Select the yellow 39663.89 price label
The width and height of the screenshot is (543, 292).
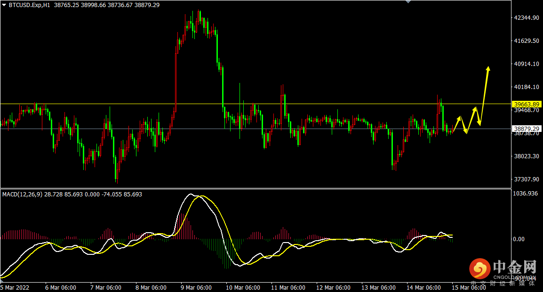click(x=527, y=104)
